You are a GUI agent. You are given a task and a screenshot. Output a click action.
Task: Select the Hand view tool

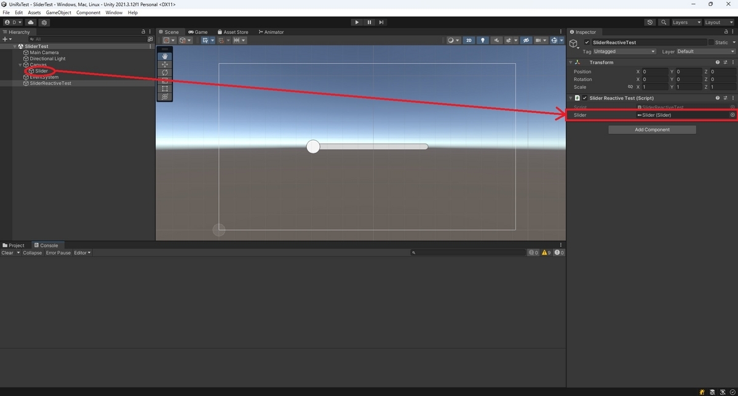[x=165, y=56]
